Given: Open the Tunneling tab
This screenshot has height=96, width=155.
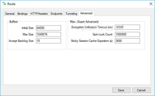Looking at the screenshot, I should [71, 14].
